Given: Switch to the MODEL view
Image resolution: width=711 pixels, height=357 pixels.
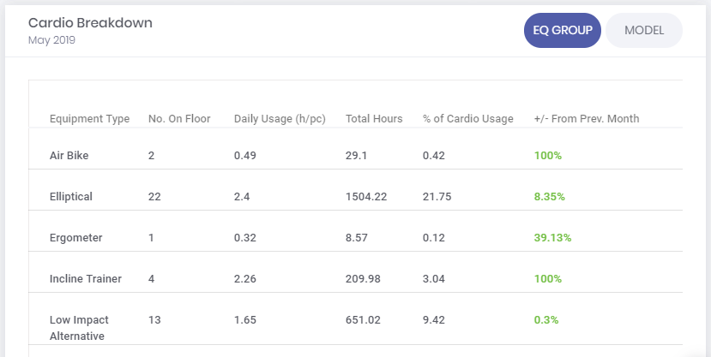Looking at the screenshot, I should 643,30.
